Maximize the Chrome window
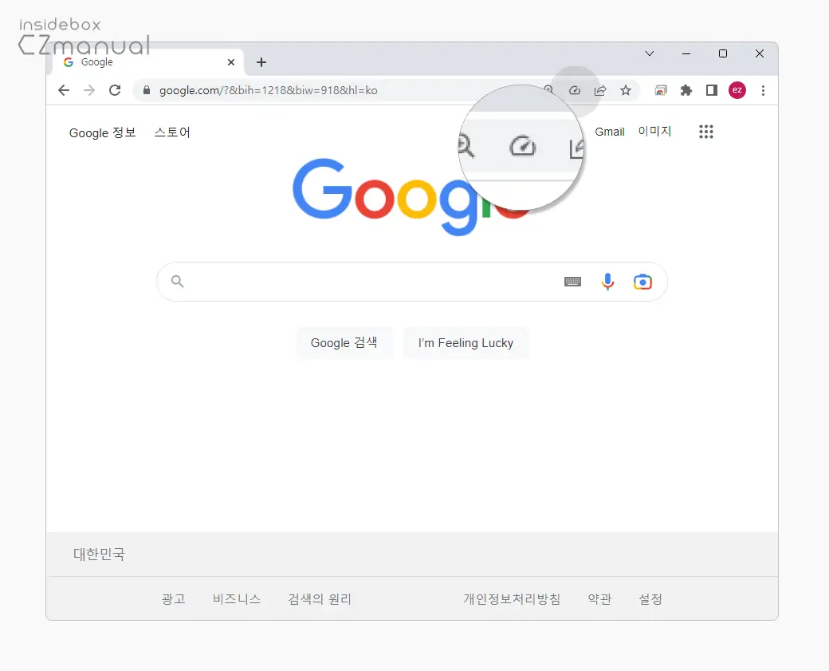Viewport: 829px width, 671px height. 723,53
